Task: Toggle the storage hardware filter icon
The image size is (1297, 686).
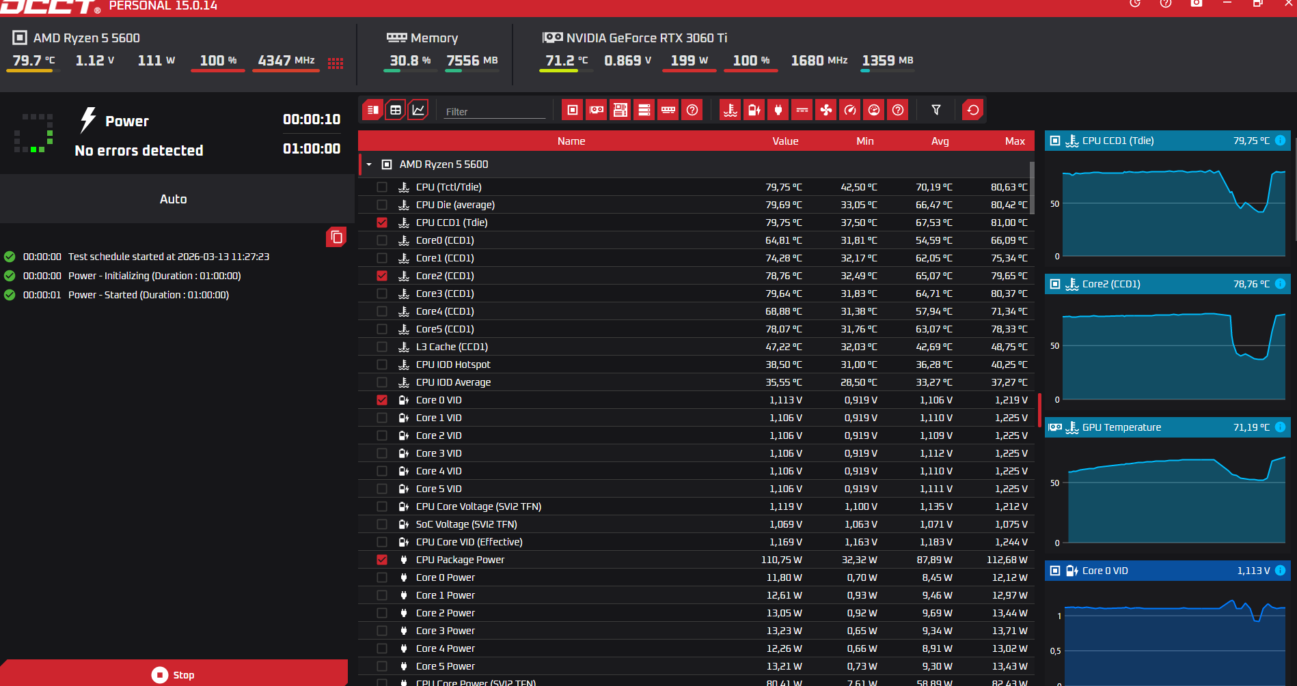Action: [644, 110]
